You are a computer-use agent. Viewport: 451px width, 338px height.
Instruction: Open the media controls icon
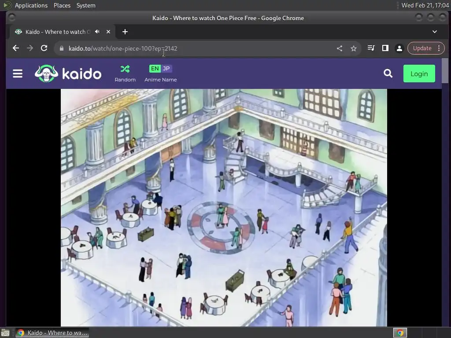pos(371,48)
